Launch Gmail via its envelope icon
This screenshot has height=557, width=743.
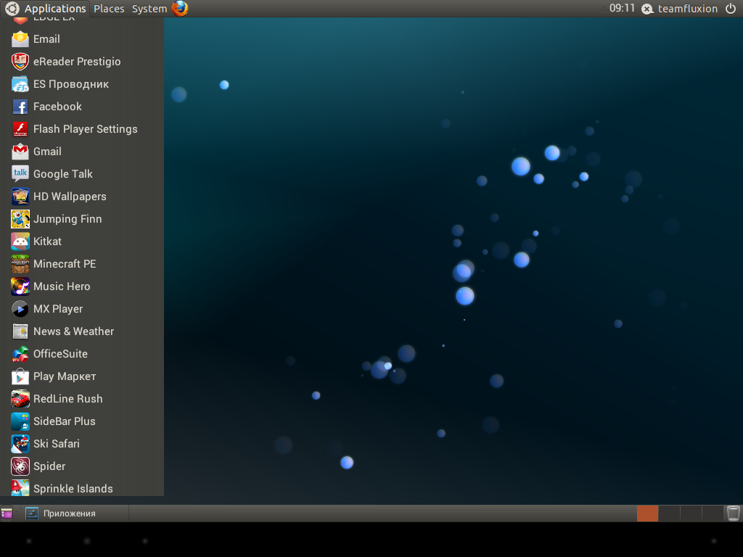tap(20, 152)
